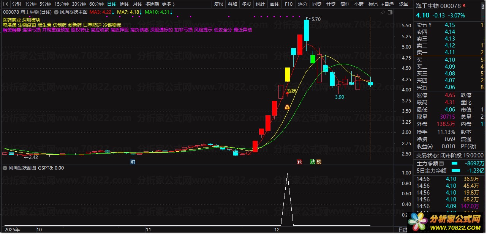Switch to the 5分钟 timeframe
487x234 pixels.
point(45,4)
